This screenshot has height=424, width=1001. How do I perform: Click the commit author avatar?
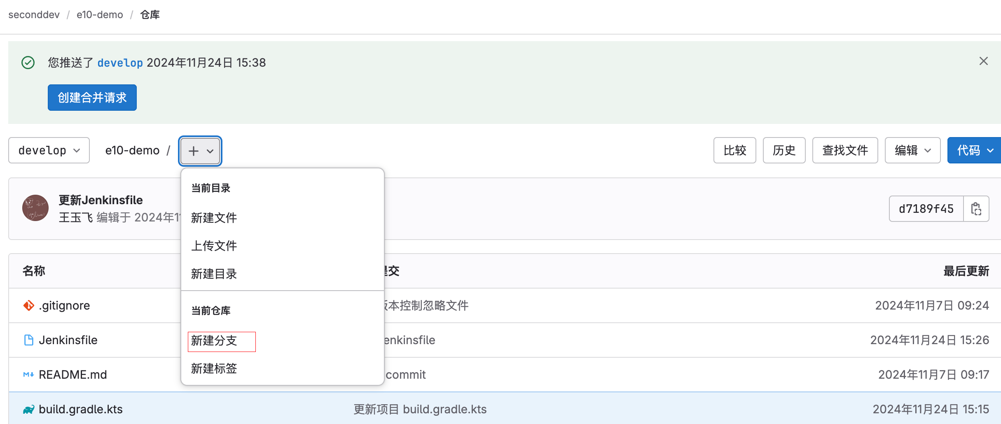click(x=35, y=208)
